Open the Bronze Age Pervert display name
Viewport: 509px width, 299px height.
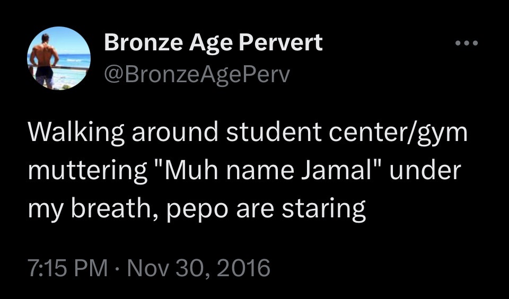(213, 42)
